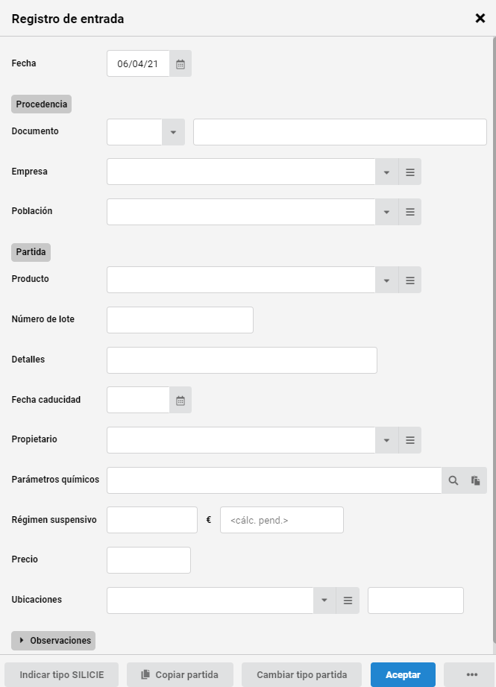Open the more options ellipsis button
This screenshot has width=496, height=687.
(471, 675)
